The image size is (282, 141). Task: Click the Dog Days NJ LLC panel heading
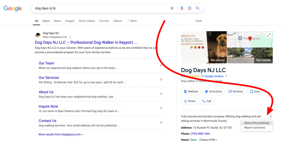[204, 70]
